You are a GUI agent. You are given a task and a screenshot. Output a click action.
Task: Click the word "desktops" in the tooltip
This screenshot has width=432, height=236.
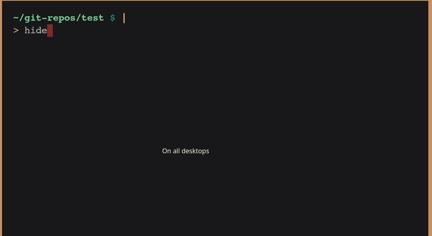point(195,151)
